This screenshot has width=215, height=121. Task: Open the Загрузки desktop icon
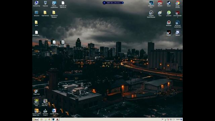(x=37, y=13)
